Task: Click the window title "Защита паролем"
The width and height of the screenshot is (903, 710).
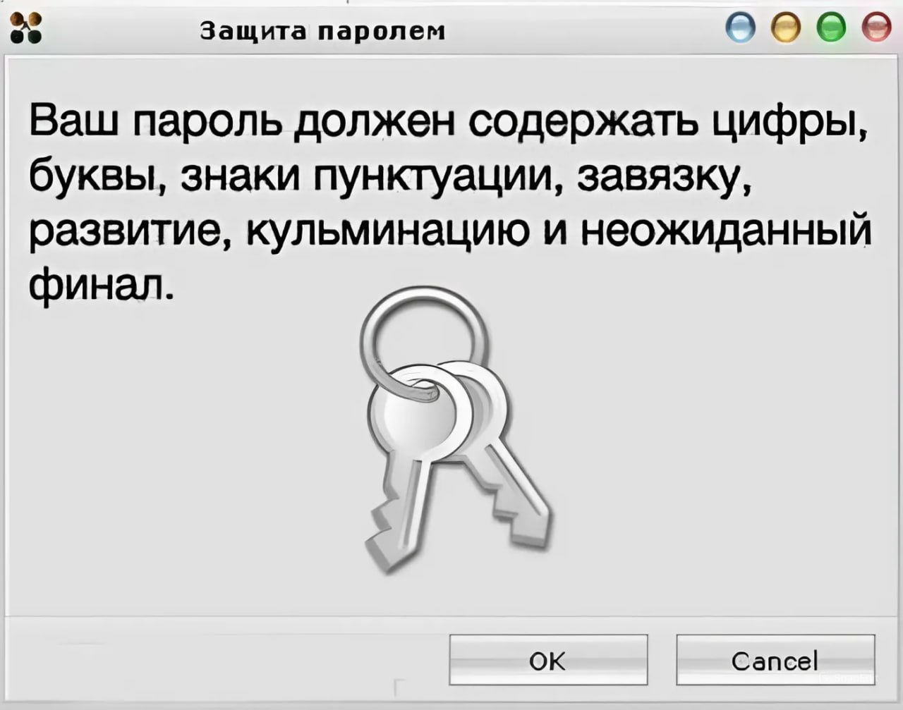Action: (323, 31)
